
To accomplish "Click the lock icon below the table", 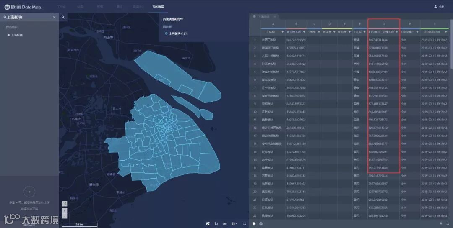I will (x=254, y=224).
